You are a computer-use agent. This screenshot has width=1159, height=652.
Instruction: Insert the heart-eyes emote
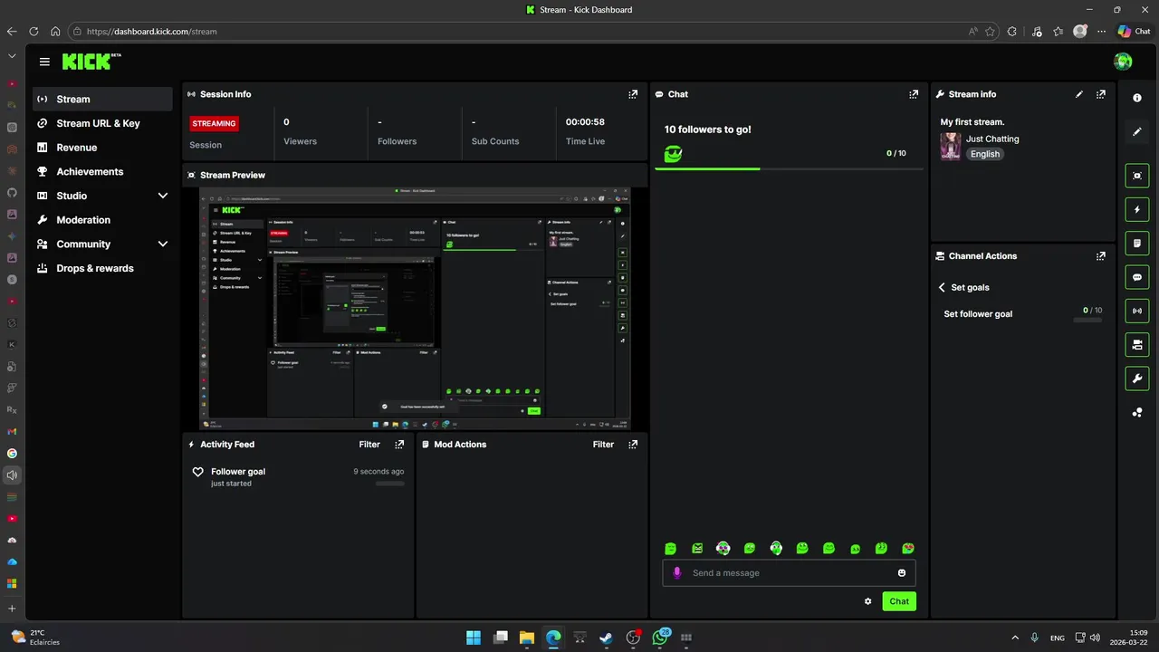908,549
